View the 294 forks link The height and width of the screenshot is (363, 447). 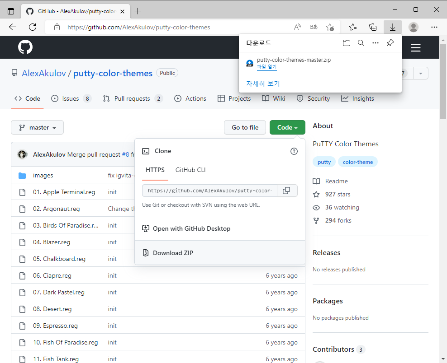coord(333,220)
